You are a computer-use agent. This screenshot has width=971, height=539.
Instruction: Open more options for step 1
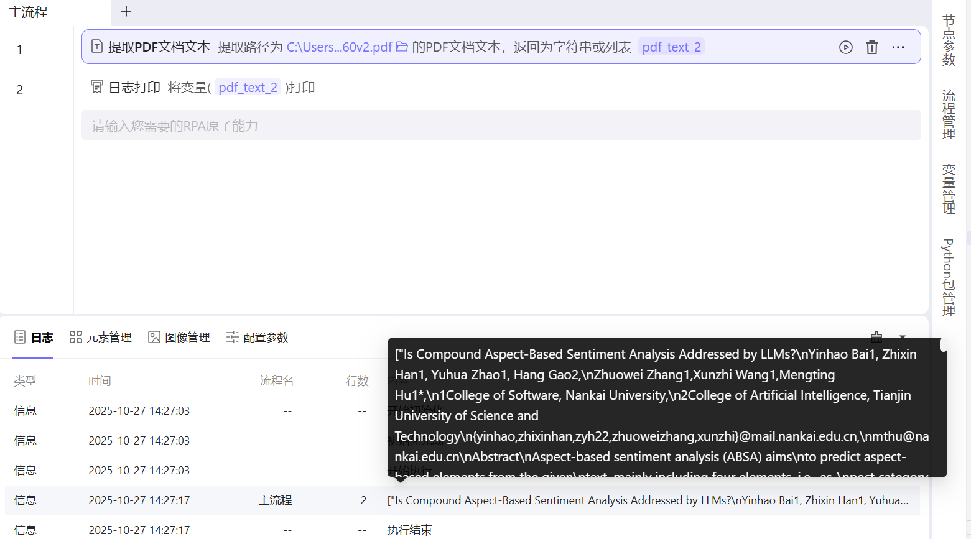898,47
